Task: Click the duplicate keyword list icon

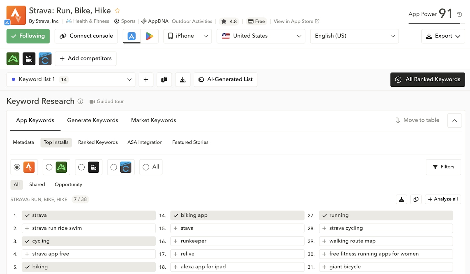Action: click(x=164, y=80)
